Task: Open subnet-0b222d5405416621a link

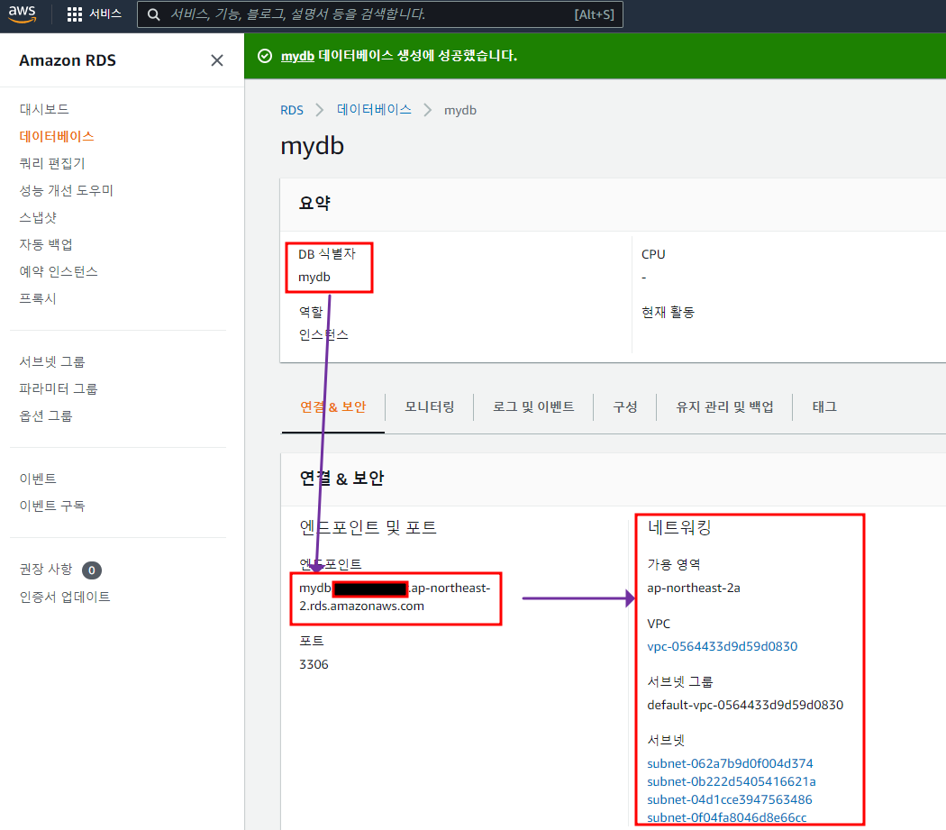Action: point(732,781)
